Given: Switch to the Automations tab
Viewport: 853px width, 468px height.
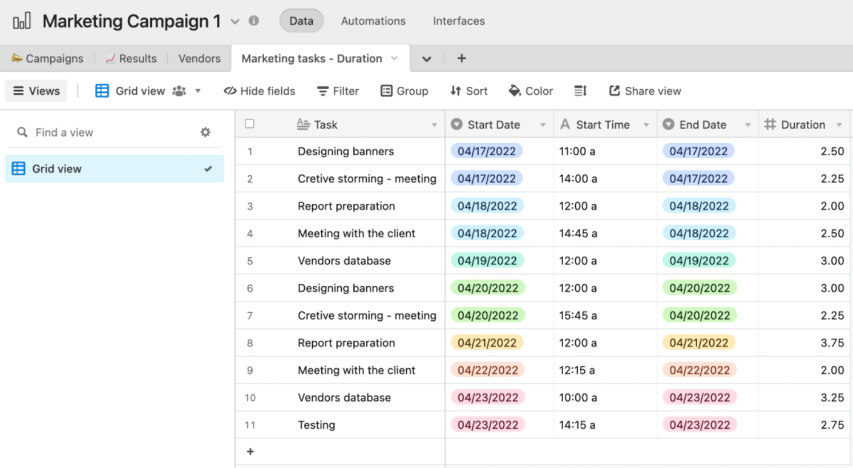Looking at the screenshot, I should [373, 21].
